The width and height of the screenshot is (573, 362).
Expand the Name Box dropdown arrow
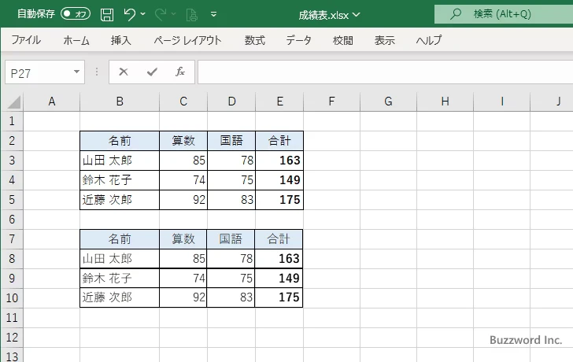point(77,72)
